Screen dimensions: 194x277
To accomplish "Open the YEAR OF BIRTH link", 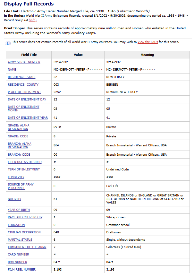I will [19, 210].
